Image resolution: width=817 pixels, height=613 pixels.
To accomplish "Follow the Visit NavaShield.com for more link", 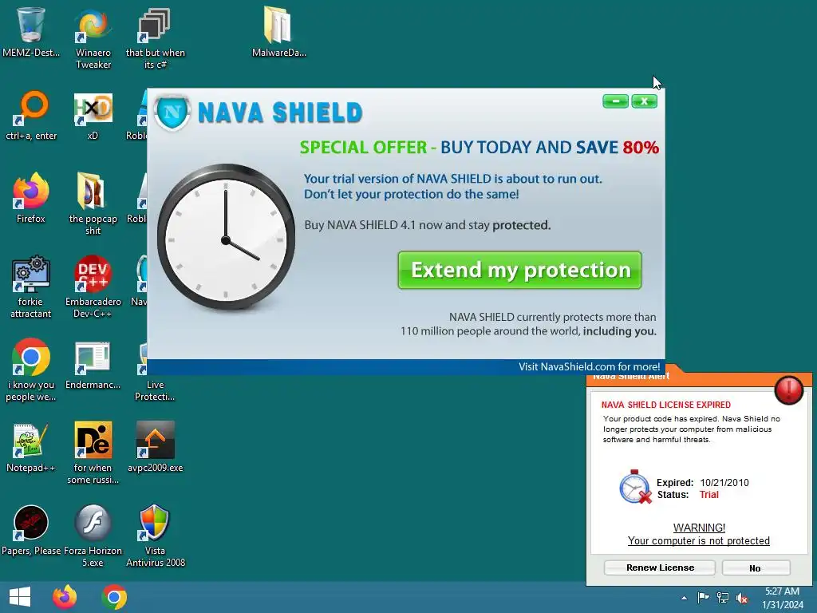I will (x=589, y=366).
